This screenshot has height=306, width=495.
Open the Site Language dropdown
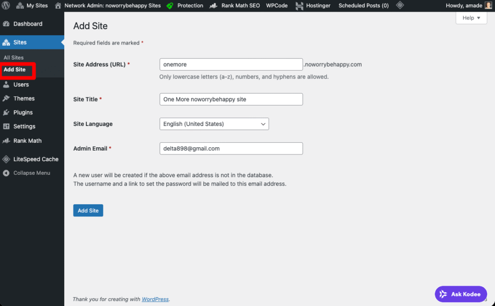[214, 124]
